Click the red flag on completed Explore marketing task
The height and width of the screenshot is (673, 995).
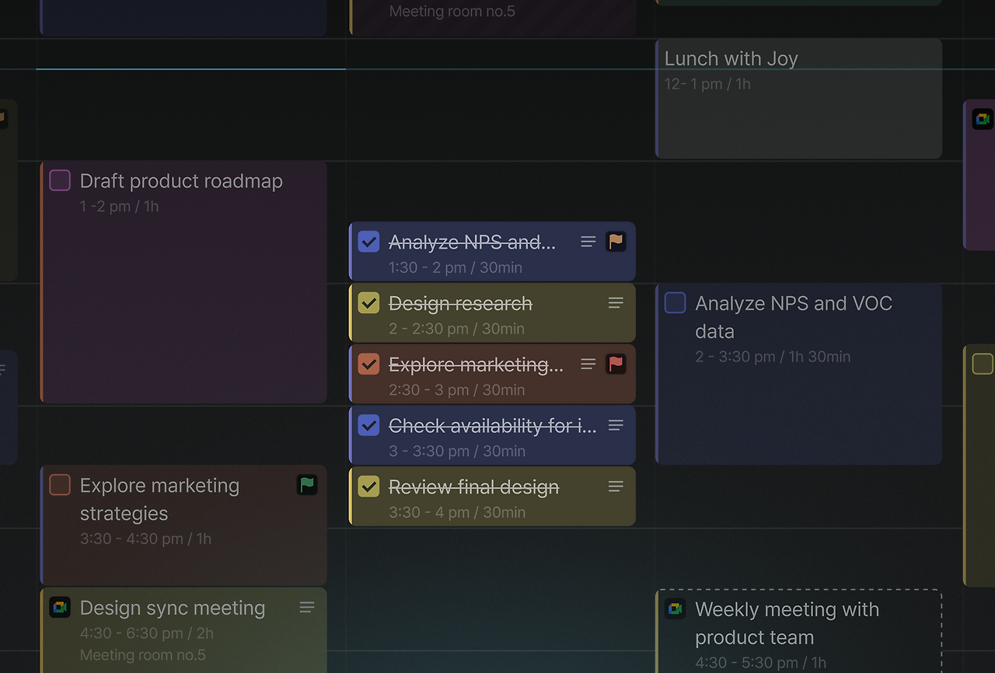coord(616,364)
